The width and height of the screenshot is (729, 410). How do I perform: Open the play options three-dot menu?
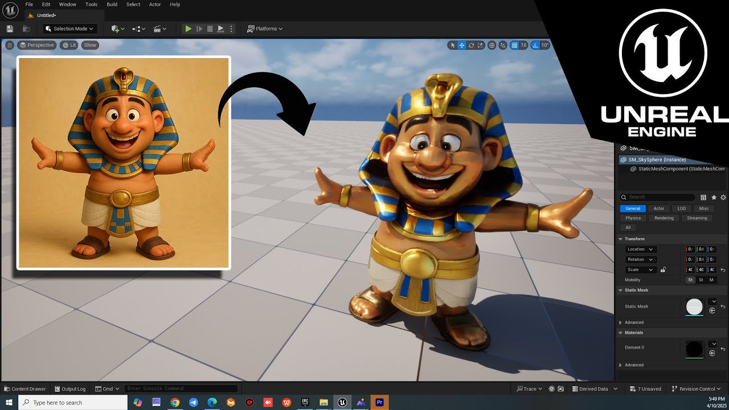(231, 28)
